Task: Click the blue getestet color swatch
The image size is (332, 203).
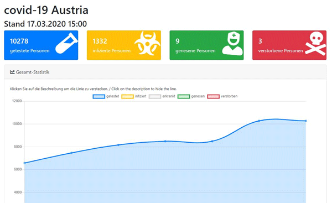Action: 98,97
